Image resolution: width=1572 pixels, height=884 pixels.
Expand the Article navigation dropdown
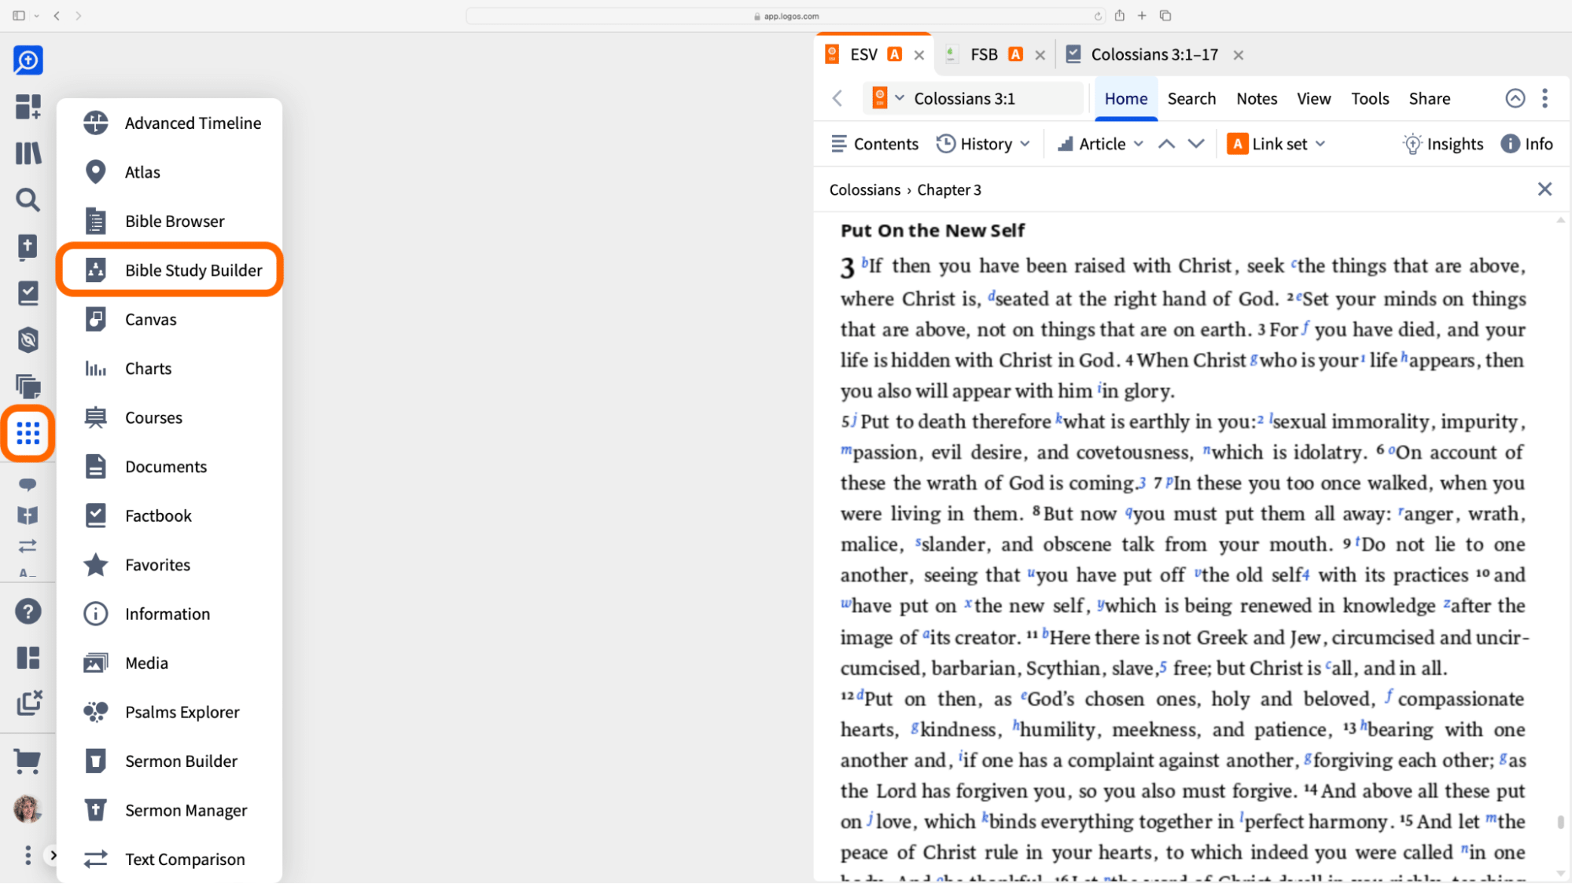[1100, 144]
